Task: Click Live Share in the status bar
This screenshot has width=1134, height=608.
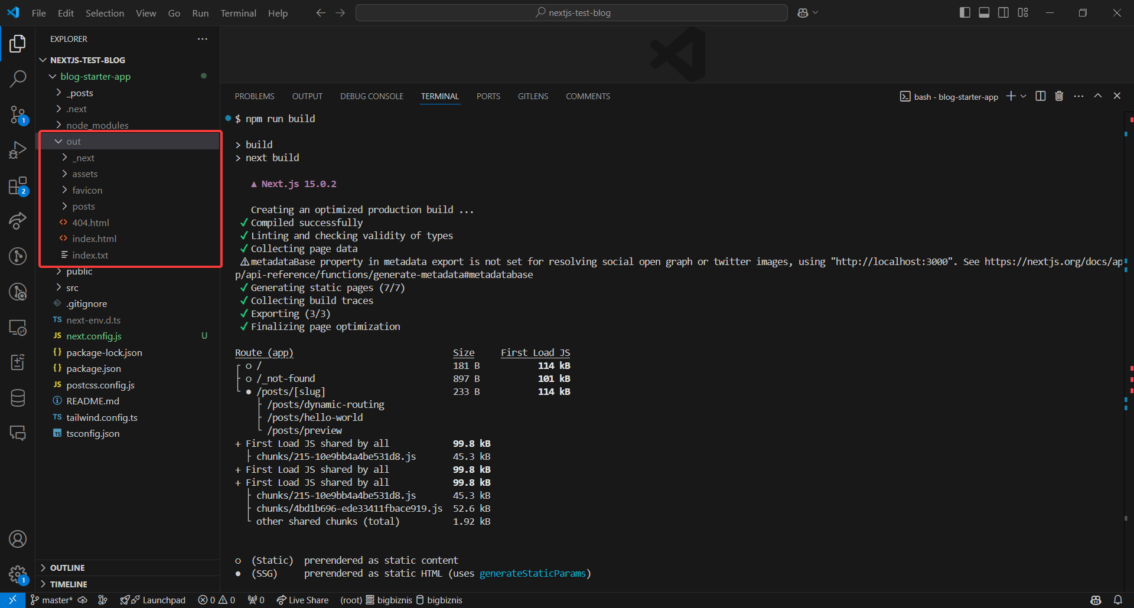Action: (x=302, y=600)
